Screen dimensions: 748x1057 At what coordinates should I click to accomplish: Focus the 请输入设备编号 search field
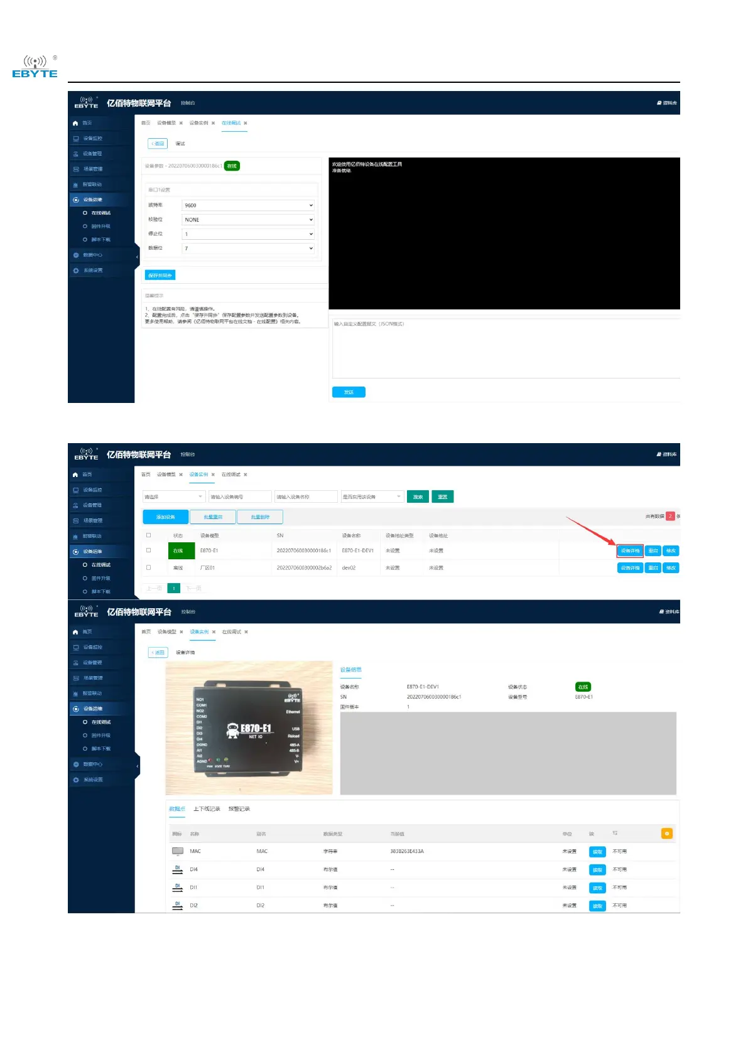point(240,496)
